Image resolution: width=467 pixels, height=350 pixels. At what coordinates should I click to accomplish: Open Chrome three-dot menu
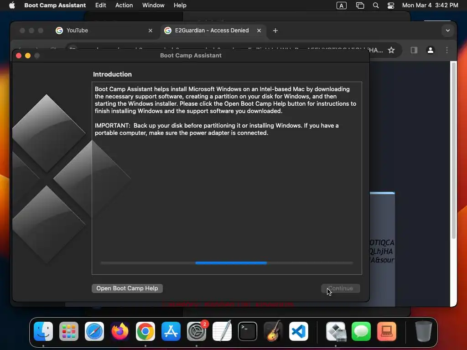point(447,50)
